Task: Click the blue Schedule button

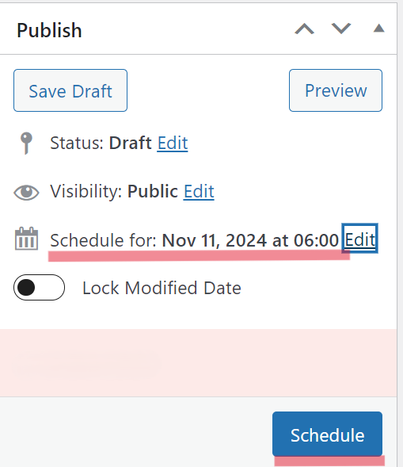Action: point(327,434)
